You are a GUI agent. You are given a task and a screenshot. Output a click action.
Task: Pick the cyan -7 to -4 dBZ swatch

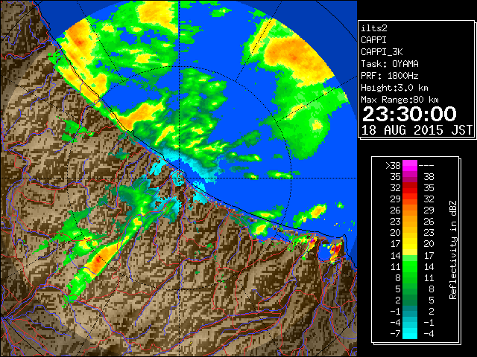[x=410, y=334]
